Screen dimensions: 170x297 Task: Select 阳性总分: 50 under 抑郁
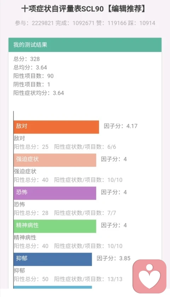[x=31, y=279]
